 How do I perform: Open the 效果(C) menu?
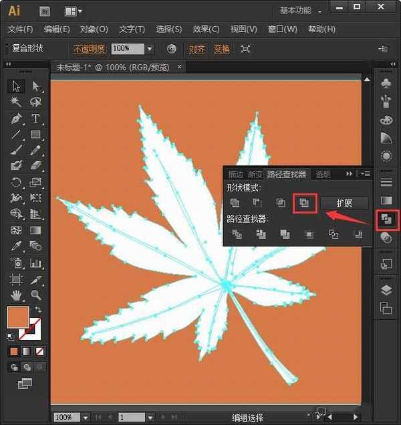point(205,29)
